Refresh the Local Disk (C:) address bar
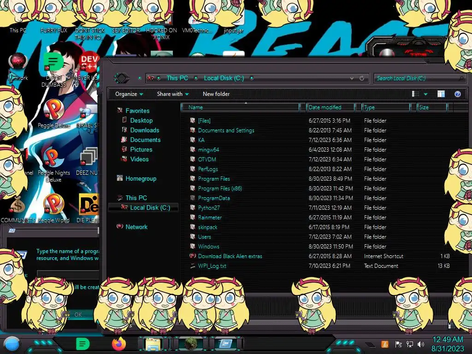The height and width of the screenshot is (354, 472). (x=362, y=78)
